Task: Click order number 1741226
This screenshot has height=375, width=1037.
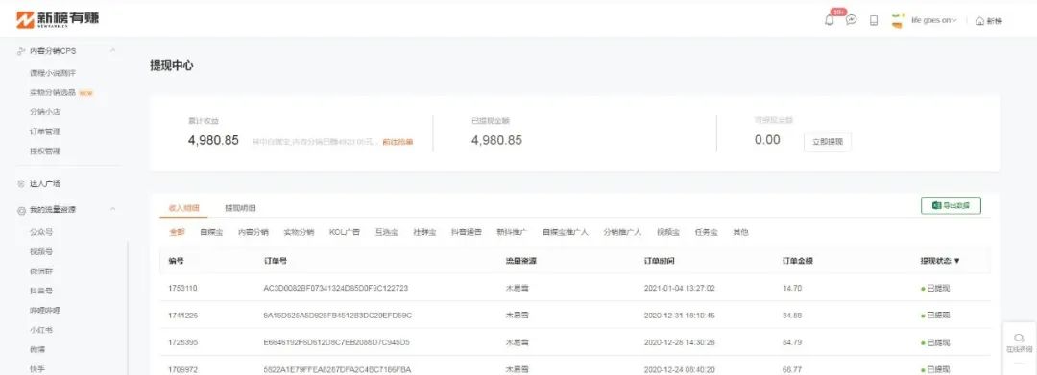Action: click(x=182, y=316)
